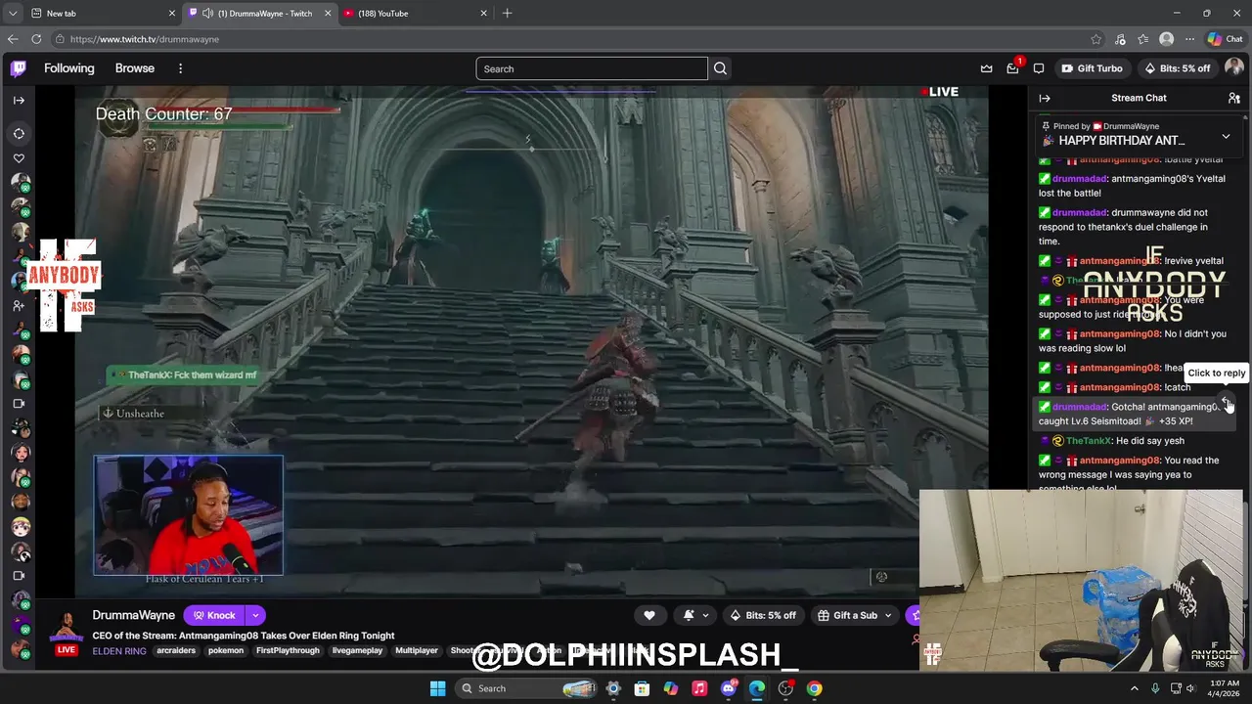
Task: Select the DrummaWayne - Twitch tab
Action: click(x=259, y=13)
